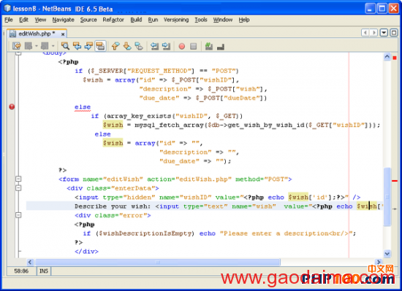402x291 pixels.
Task: Start macro recording with the red circle
Action: (182, 46)
